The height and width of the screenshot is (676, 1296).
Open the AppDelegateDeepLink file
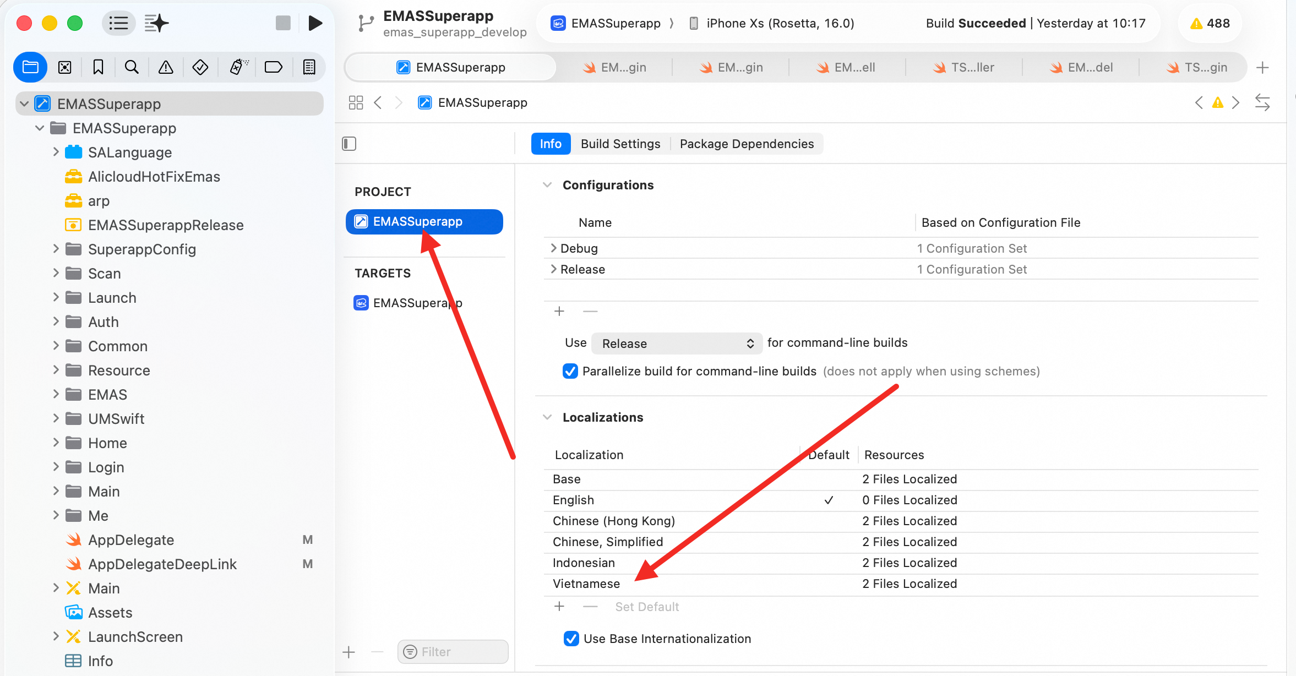click(162, 564)
